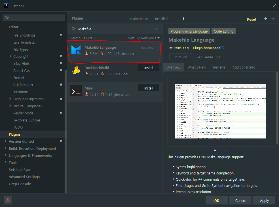The width and height of the screenshot is (279, 207).
Task: Focus the settings search field
Action: pyautogui.click(x=34, y=18)
